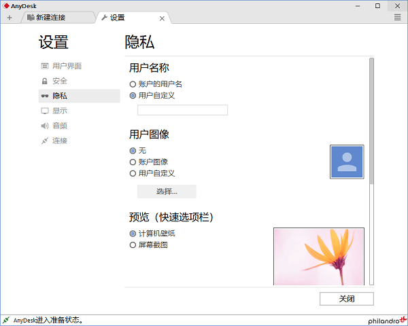Image resolution: width=408 pixels, height=326 pixels.
Task: Click the monitor icon beside 显示
Action: (45, 111)
